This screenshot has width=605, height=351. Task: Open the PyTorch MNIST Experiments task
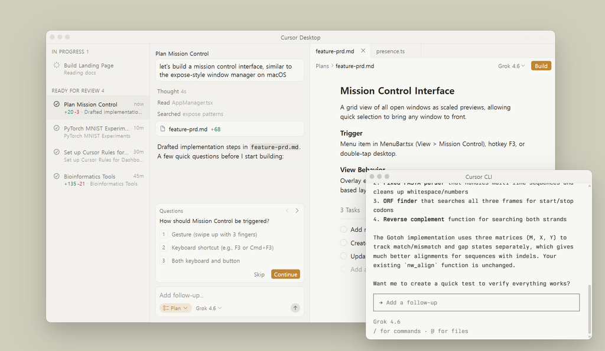(x=98, y=132)
